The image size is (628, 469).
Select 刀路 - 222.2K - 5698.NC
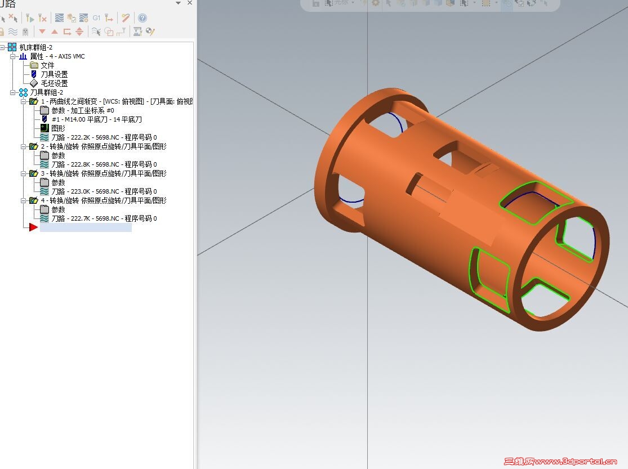point(104,137)
